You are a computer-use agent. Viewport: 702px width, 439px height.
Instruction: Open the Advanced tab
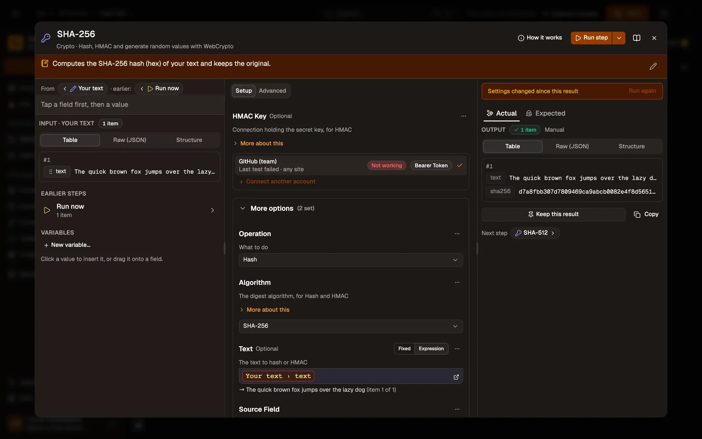click(x=272, y=91)
